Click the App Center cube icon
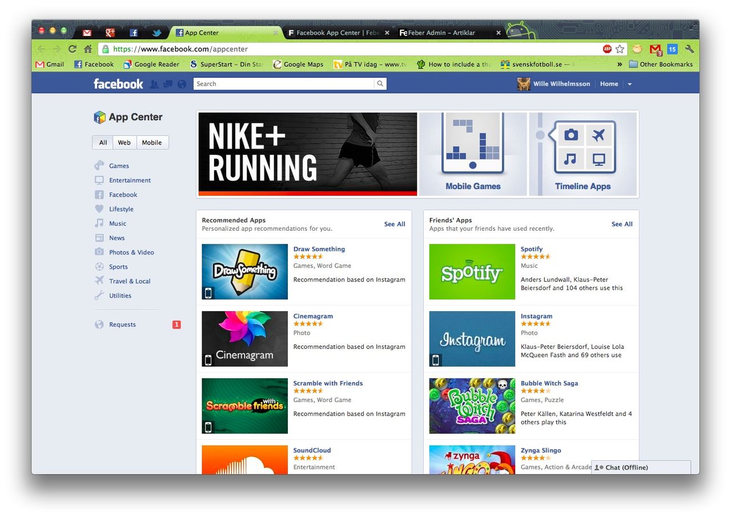This screenshot has width=731, height=518. coord(100,117)
